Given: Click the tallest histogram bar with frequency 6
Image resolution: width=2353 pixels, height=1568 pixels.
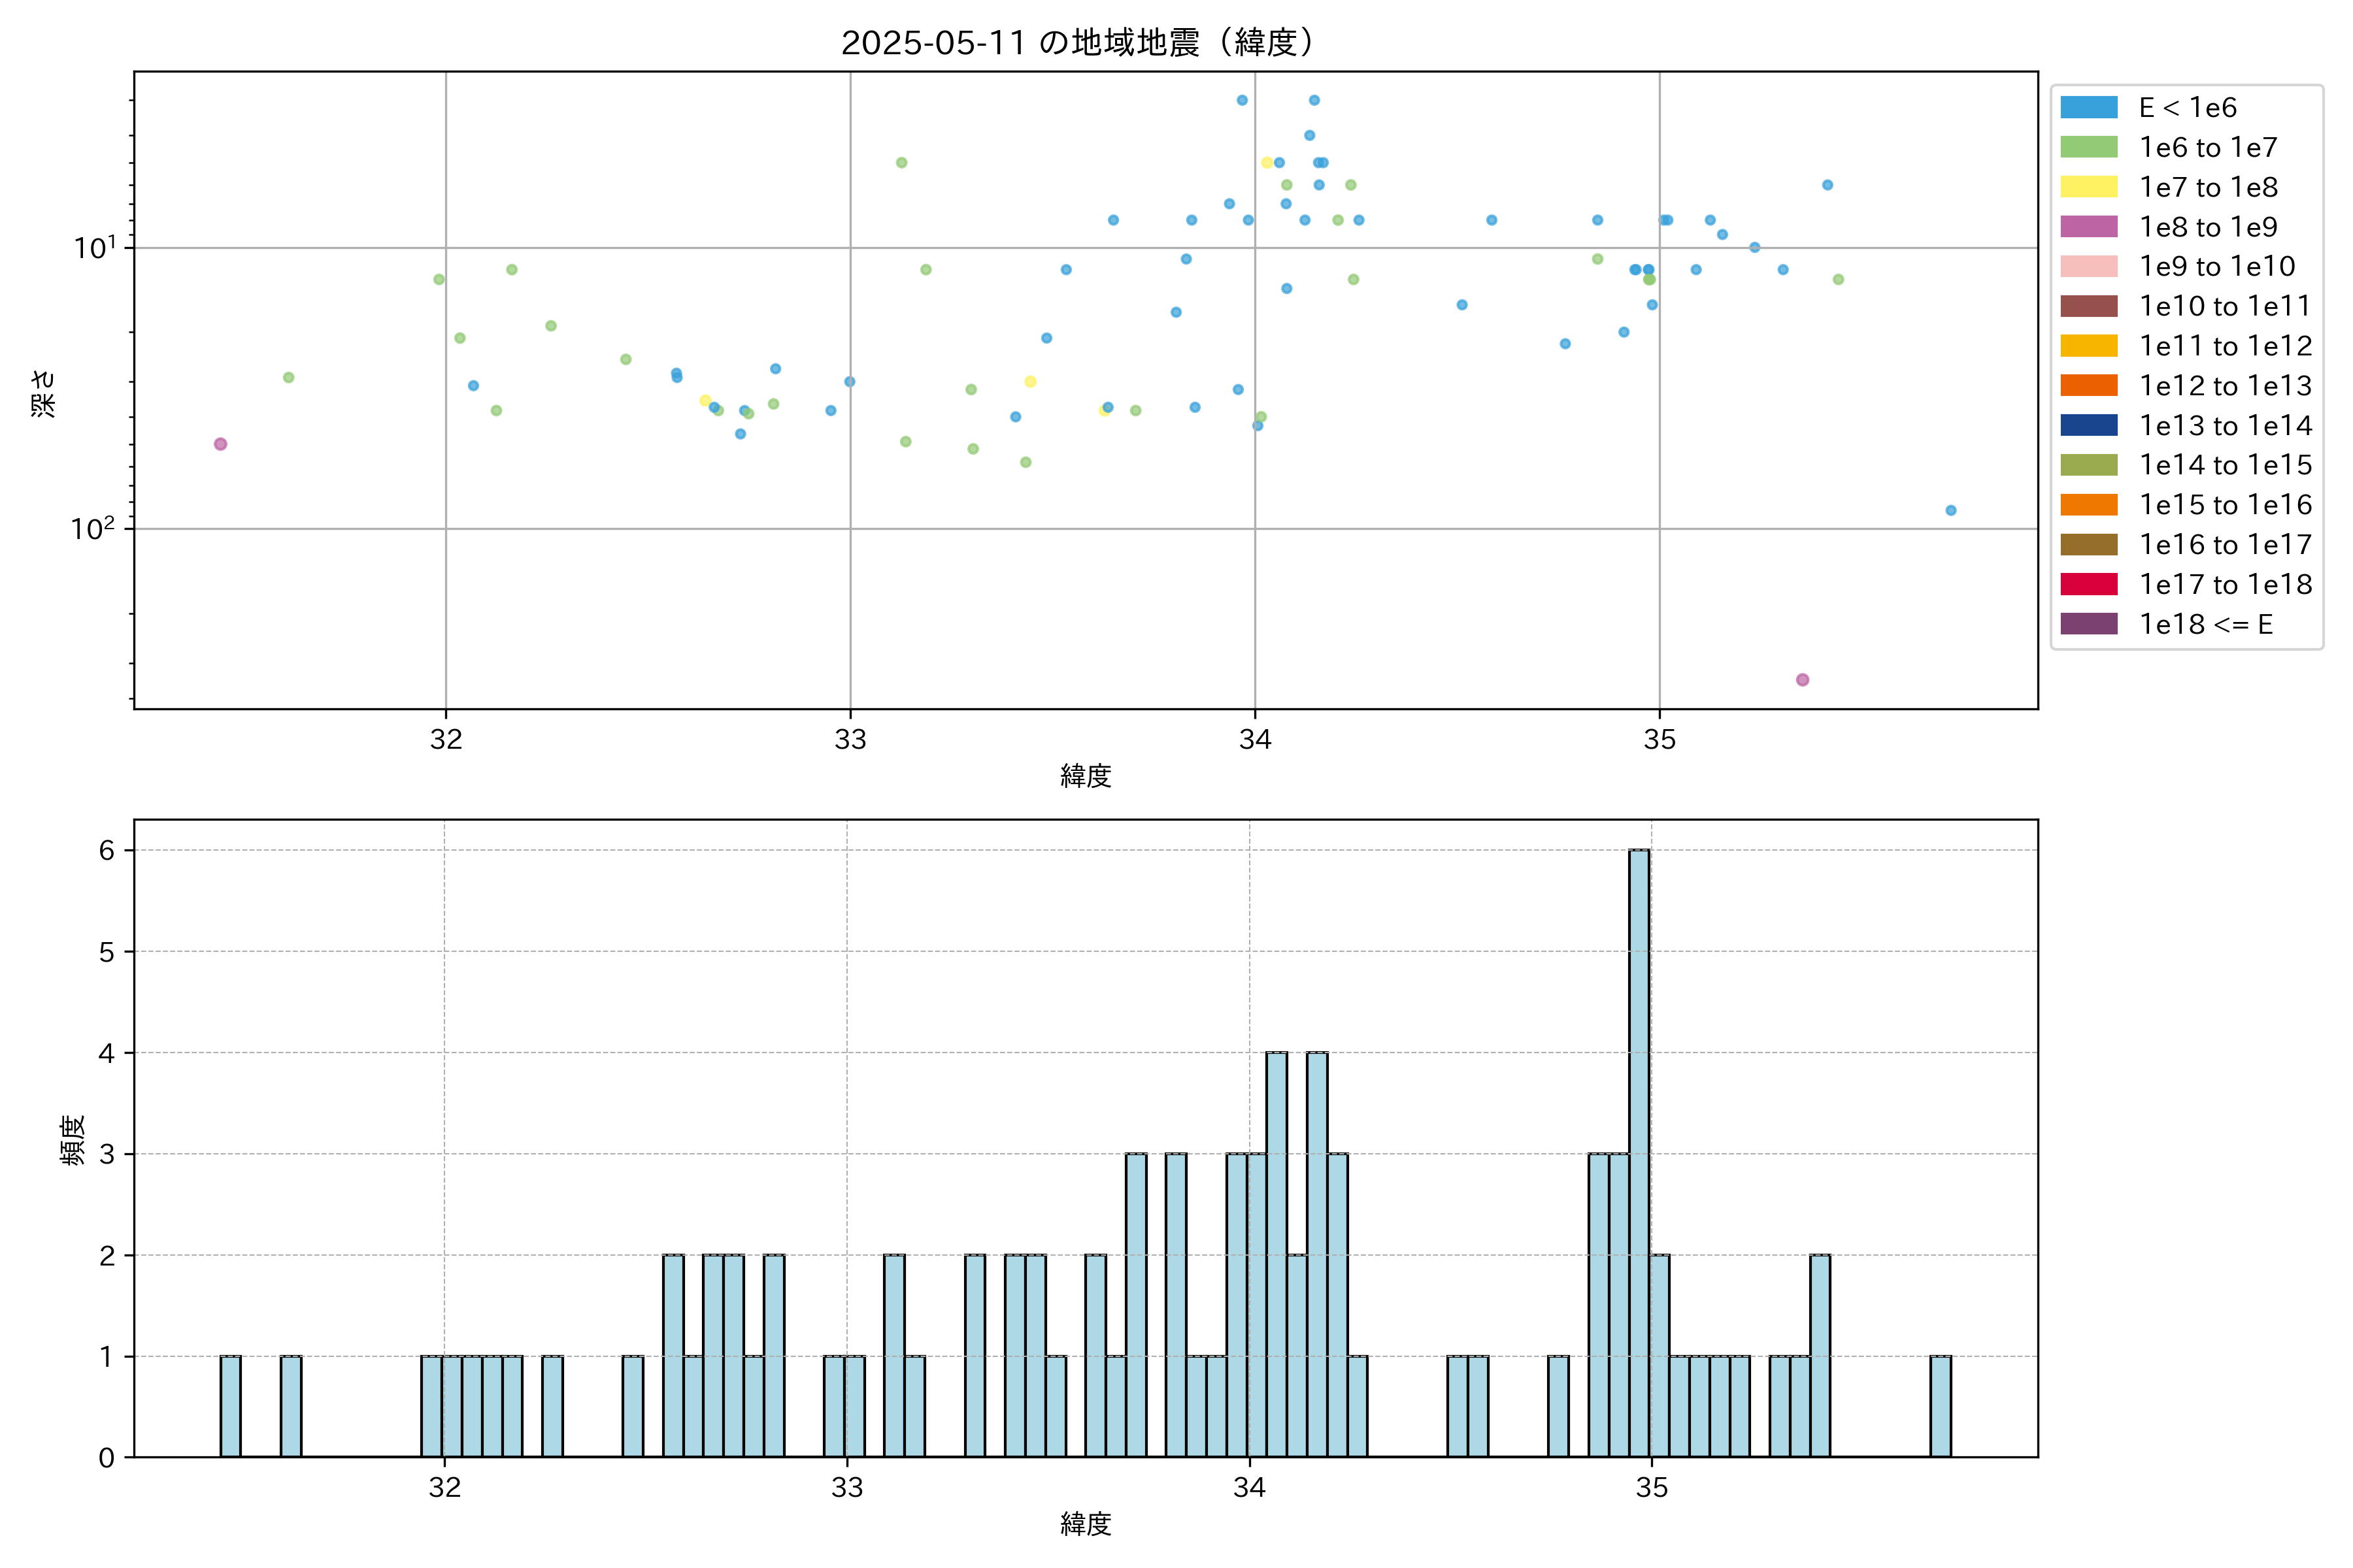Looking at the screenshot, I should click(x=1639, y=1150).
